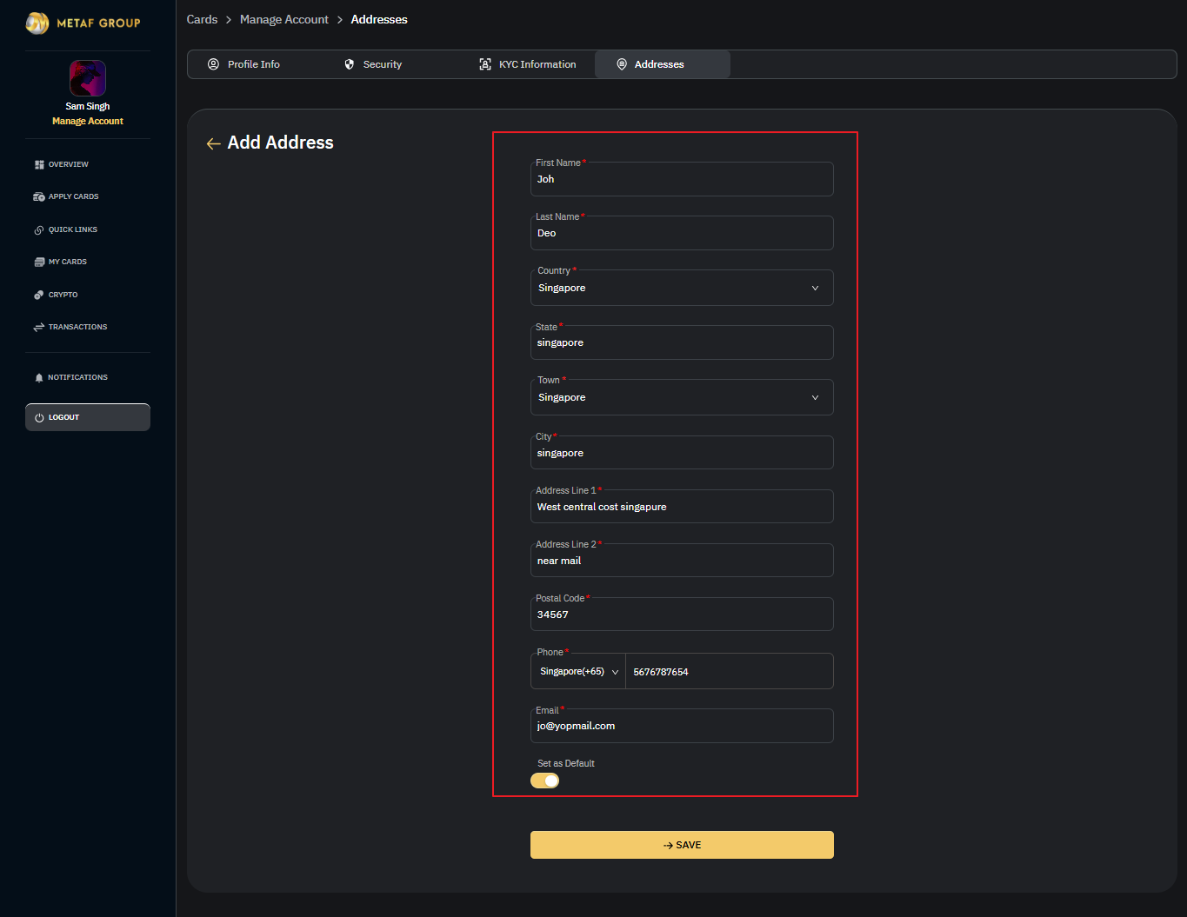
Task: Click the phone number field 5676787654
Action: [x=730, y=671]
